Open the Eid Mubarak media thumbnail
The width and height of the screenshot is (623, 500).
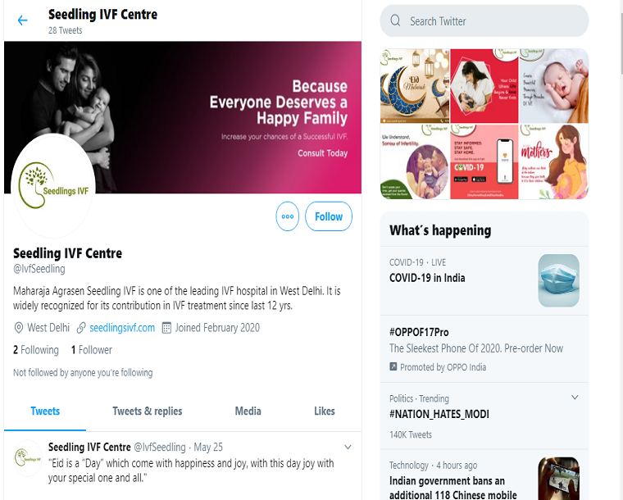(415, 86)
